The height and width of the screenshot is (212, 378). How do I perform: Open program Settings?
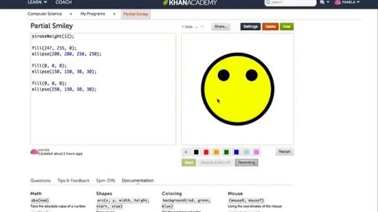250,26
